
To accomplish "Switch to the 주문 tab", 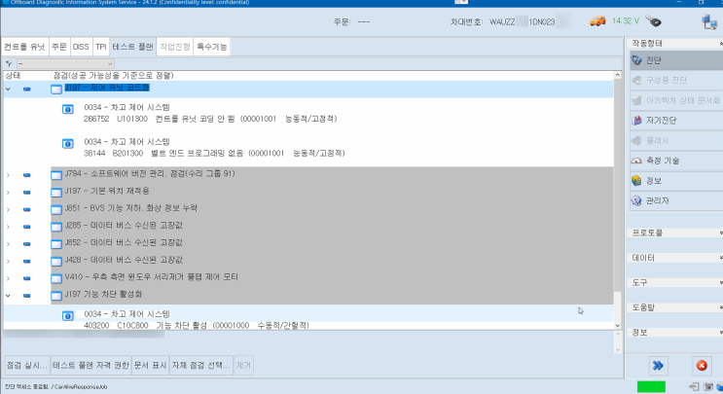I will click(59, 47).
